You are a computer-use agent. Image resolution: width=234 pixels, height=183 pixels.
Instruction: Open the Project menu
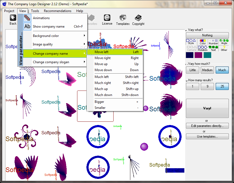[x=9, y=11]
